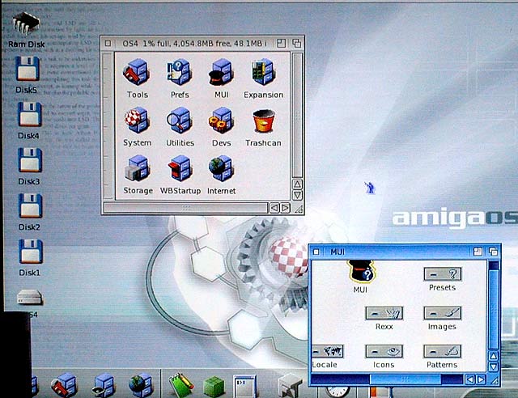Open the Images drawer in MUI window

pyautogui.click(x=443, y=313)
